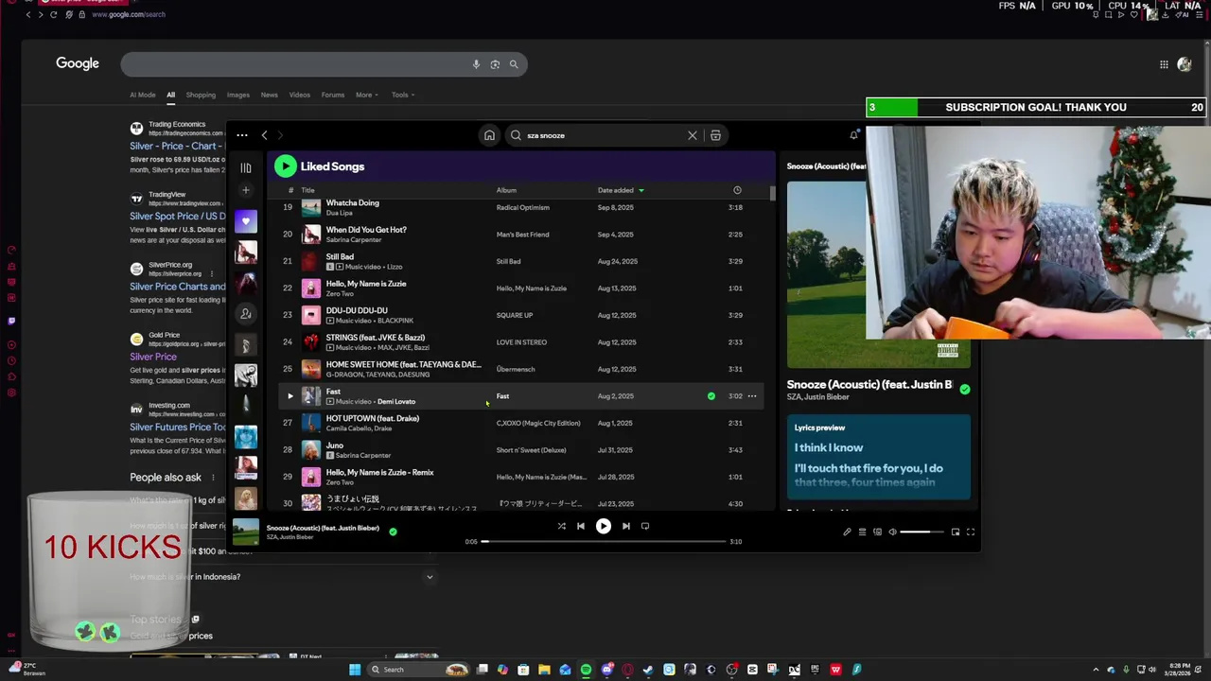Toggle saved checkmark on the Fast row
The image size is (1211, 681).
[x=711, y=396]
